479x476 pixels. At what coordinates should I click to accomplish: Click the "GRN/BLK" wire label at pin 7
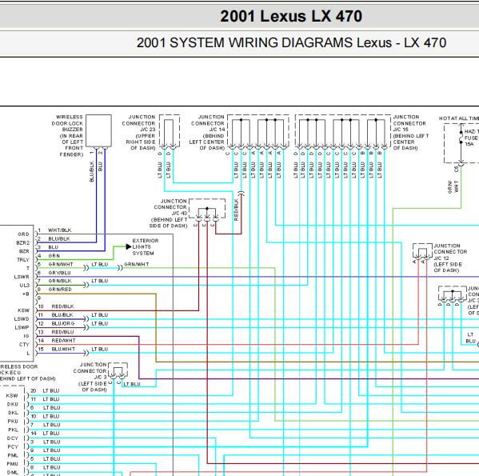pos(60,281)
